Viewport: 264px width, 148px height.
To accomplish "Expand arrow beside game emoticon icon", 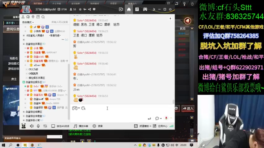I will point(79,108).
